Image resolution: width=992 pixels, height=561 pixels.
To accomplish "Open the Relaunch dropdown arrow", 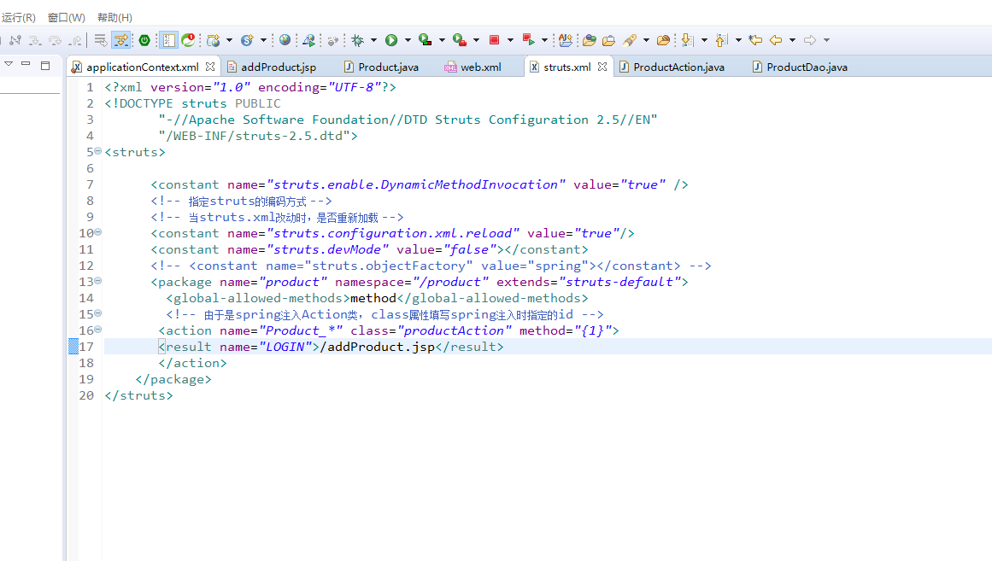I will tap(544, 40).
